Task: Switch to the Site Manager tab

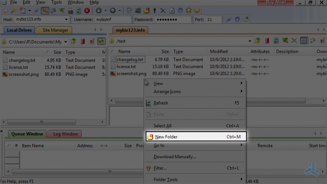Action: (x=55, y=30)
